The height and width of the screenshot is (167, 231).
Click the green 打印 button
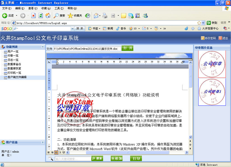pyautogui.click(x=136, y=158)
